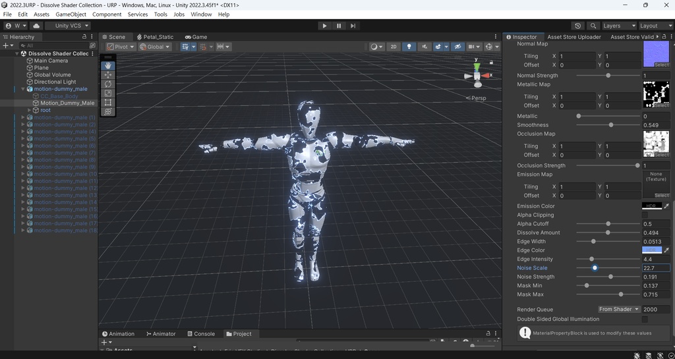Screen dimensions: 675x359
Task: Expand motion-dummy_male (1) item
Action: 23,117
